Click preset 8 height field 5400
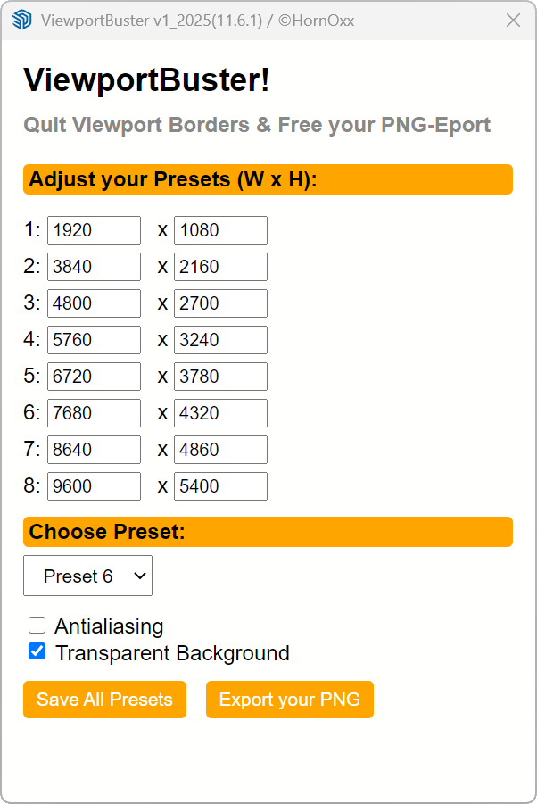This screenshot has height=804, width=537. (220, 486)
